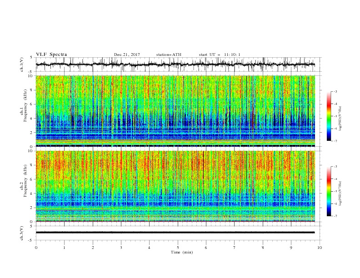The image size is (360, 278).
Task: Click the "ch.1(V)" waveform axis label
Action: pos(22,65)
